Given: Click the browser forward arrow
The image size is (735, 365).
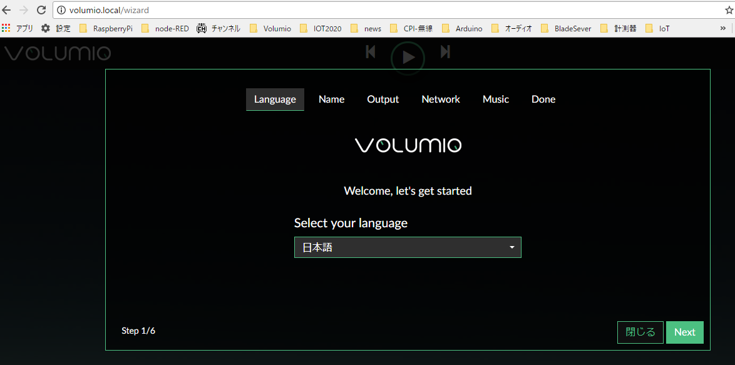Looking at the screenshot, I should 24,10.
